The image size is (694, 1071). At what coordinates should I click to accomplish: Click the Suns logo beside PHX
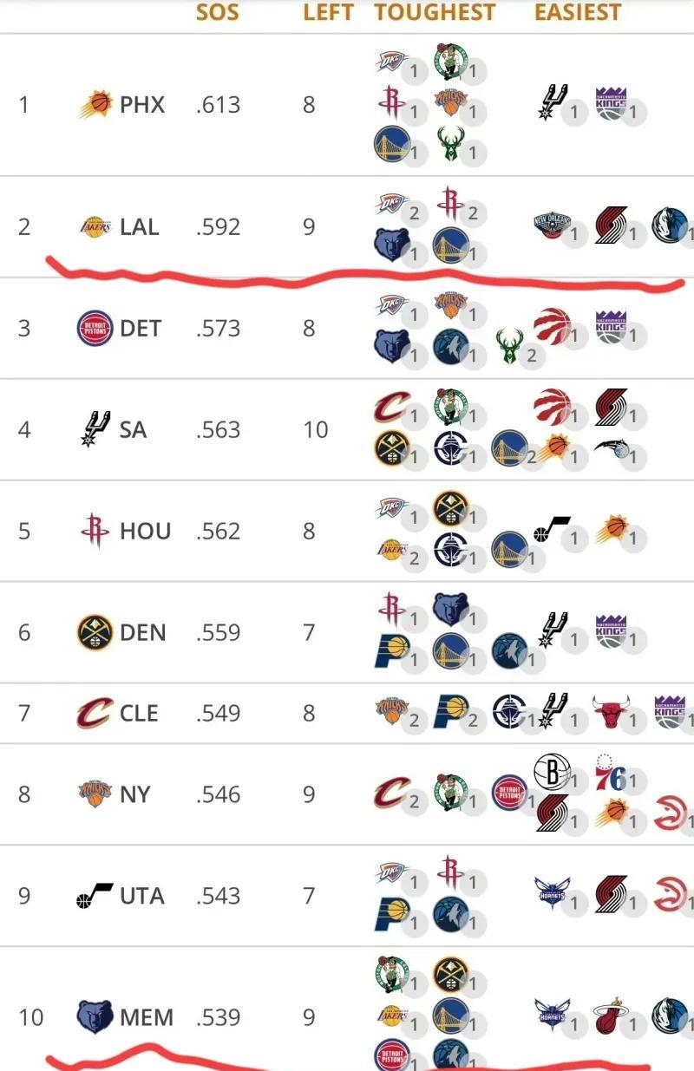[x=95, y=105]
